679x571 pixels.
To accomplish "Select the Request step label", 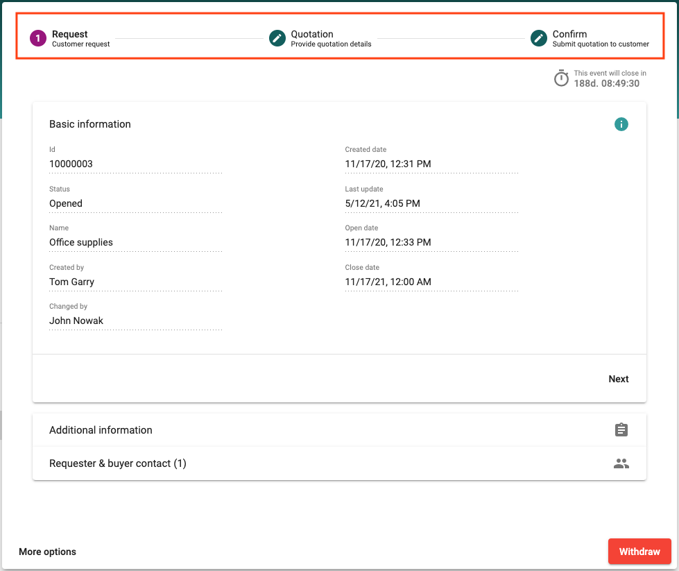I will pos(70,34).
